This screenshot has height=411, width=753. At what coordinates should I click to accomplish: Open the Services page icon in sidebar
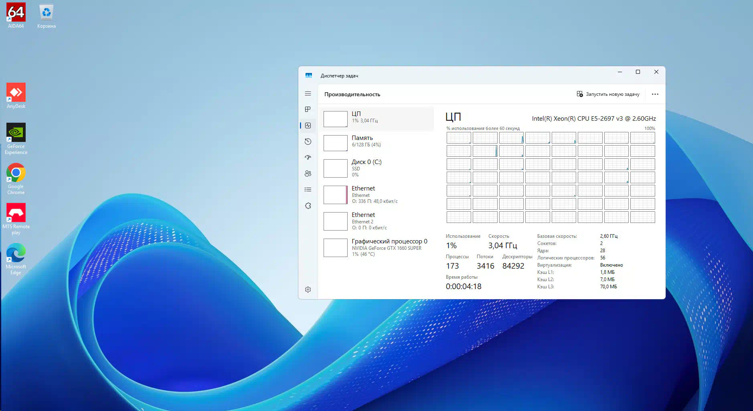308,206
